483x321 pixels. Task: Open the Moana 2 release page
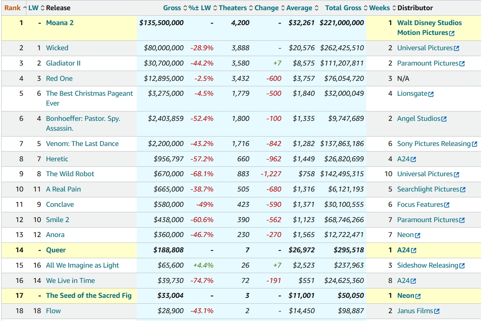pyautogui.click(x=60, y=23)
